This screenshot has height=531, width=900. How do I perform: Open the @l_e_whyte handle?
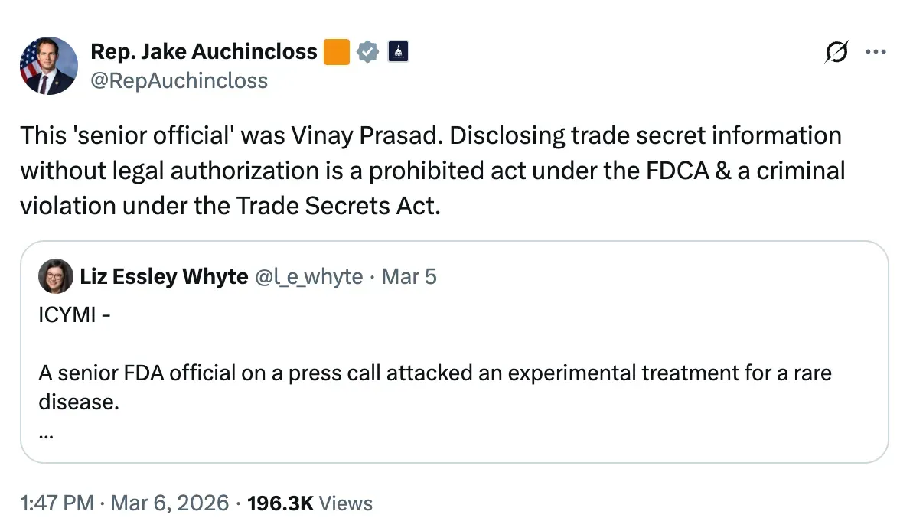tap(309, 276)
